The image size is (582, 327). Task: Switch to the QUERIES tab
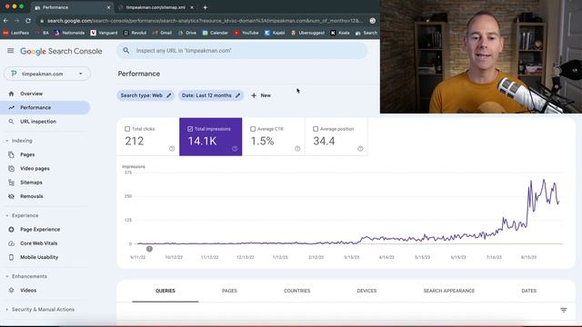tap(166, 291)
